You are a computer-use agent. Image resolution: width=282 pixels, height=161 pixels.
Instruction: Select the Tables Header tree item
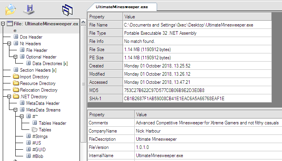click(x=52, y=123)
